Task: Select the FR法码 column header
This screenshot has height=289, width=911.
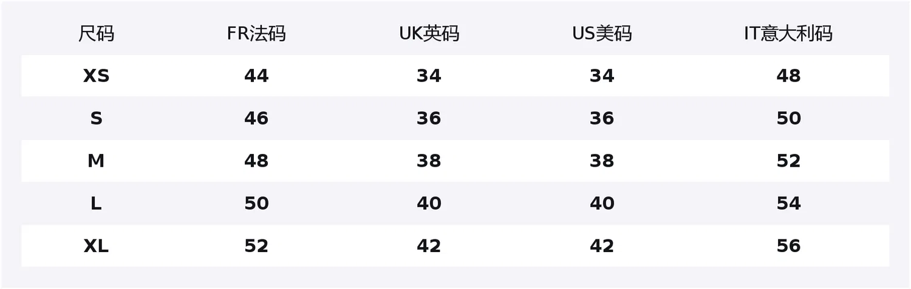Action: tap(256, 33)
